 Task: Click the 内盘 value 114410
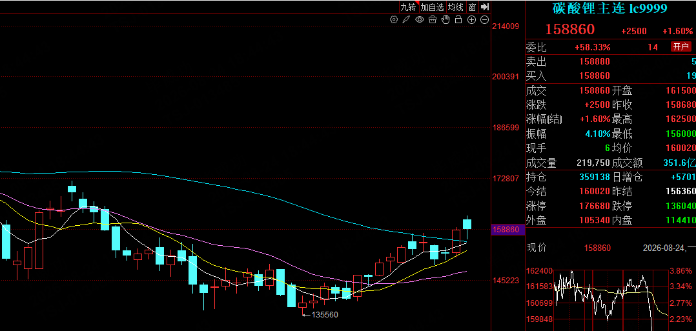click(680, 220)
